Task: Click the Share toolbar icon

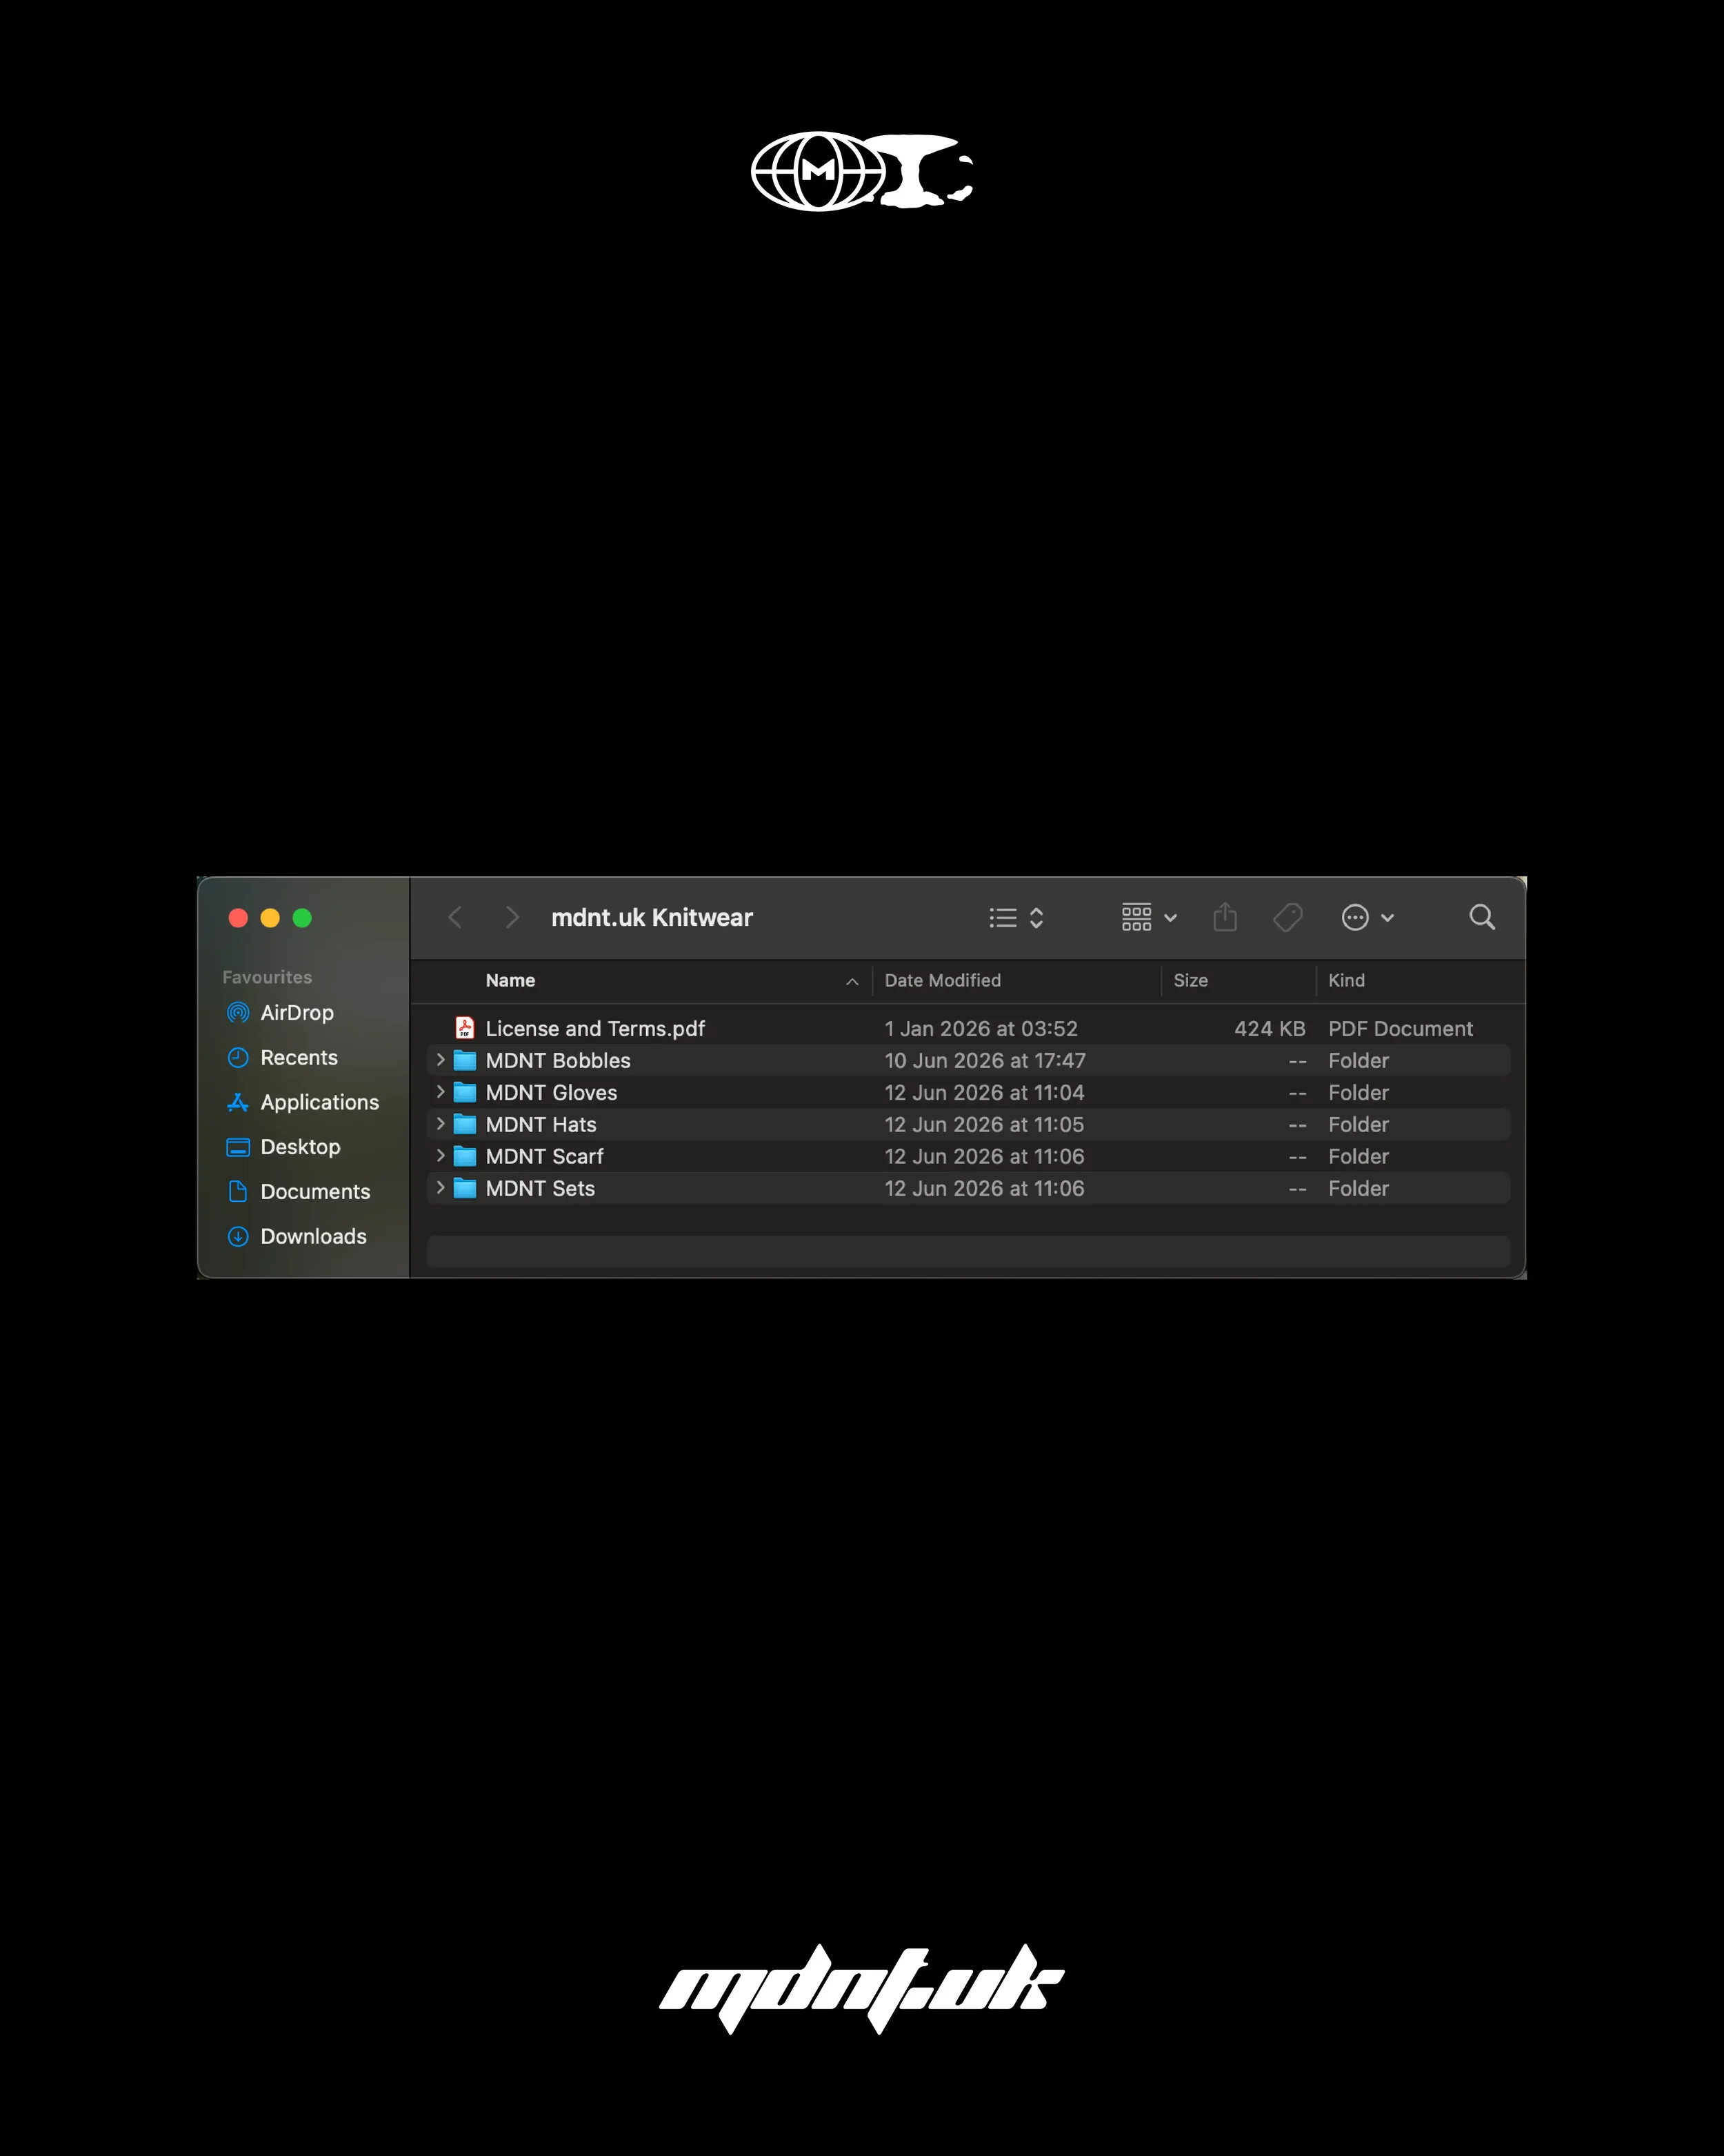Action: pos(1225,917)
